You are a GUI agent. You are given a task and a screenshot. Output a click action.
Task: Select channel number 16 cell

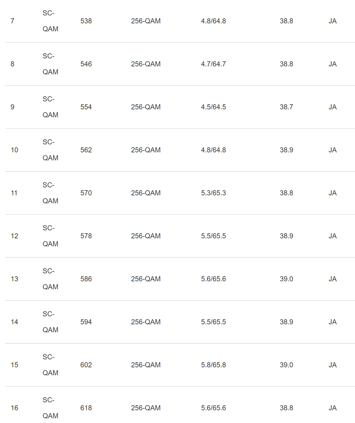point(14,408)
